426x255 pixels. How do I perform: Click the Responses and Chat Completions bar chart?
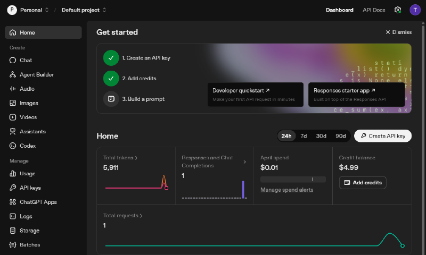[x=215, y=190]
